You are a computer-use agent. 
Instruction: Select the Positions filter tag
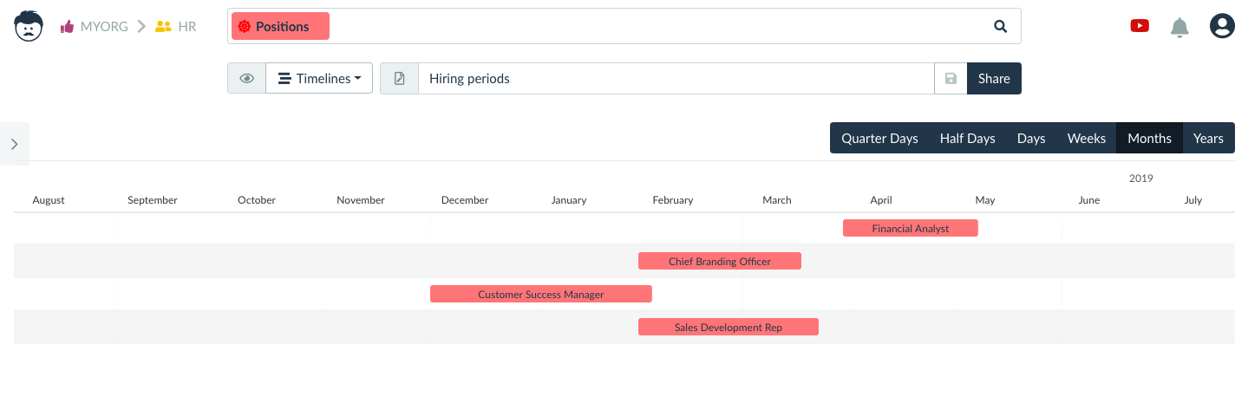[280, 27]
